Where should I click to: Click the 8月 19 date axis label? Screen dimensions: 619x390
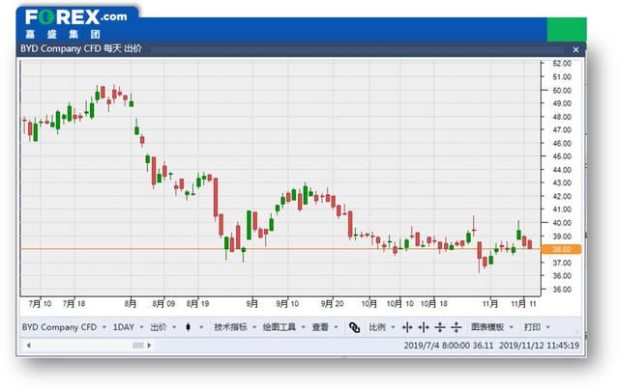[197, 304]
